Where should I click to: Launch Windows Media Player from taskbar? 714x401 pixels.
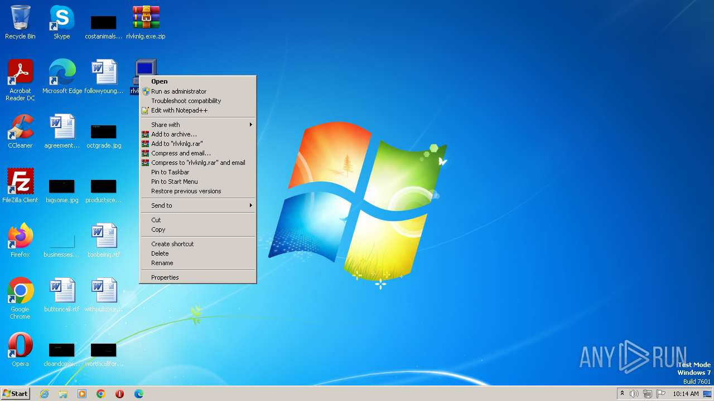[x=82, y=394]
